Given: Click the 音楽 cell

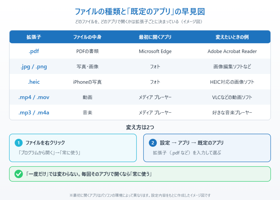Looking at the screenshot, I should [x=87, y=113].
